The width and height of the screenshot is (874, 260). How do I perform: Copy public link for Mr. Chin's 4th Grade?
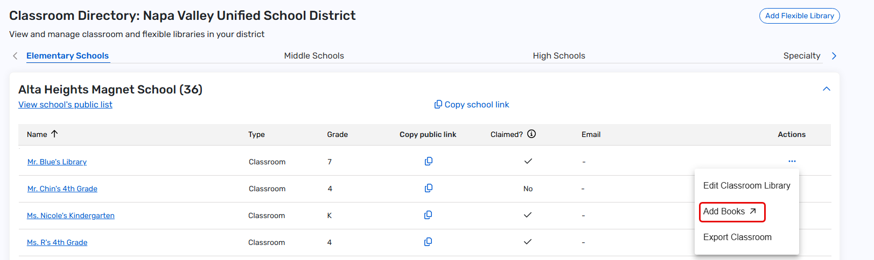(429, 188)
